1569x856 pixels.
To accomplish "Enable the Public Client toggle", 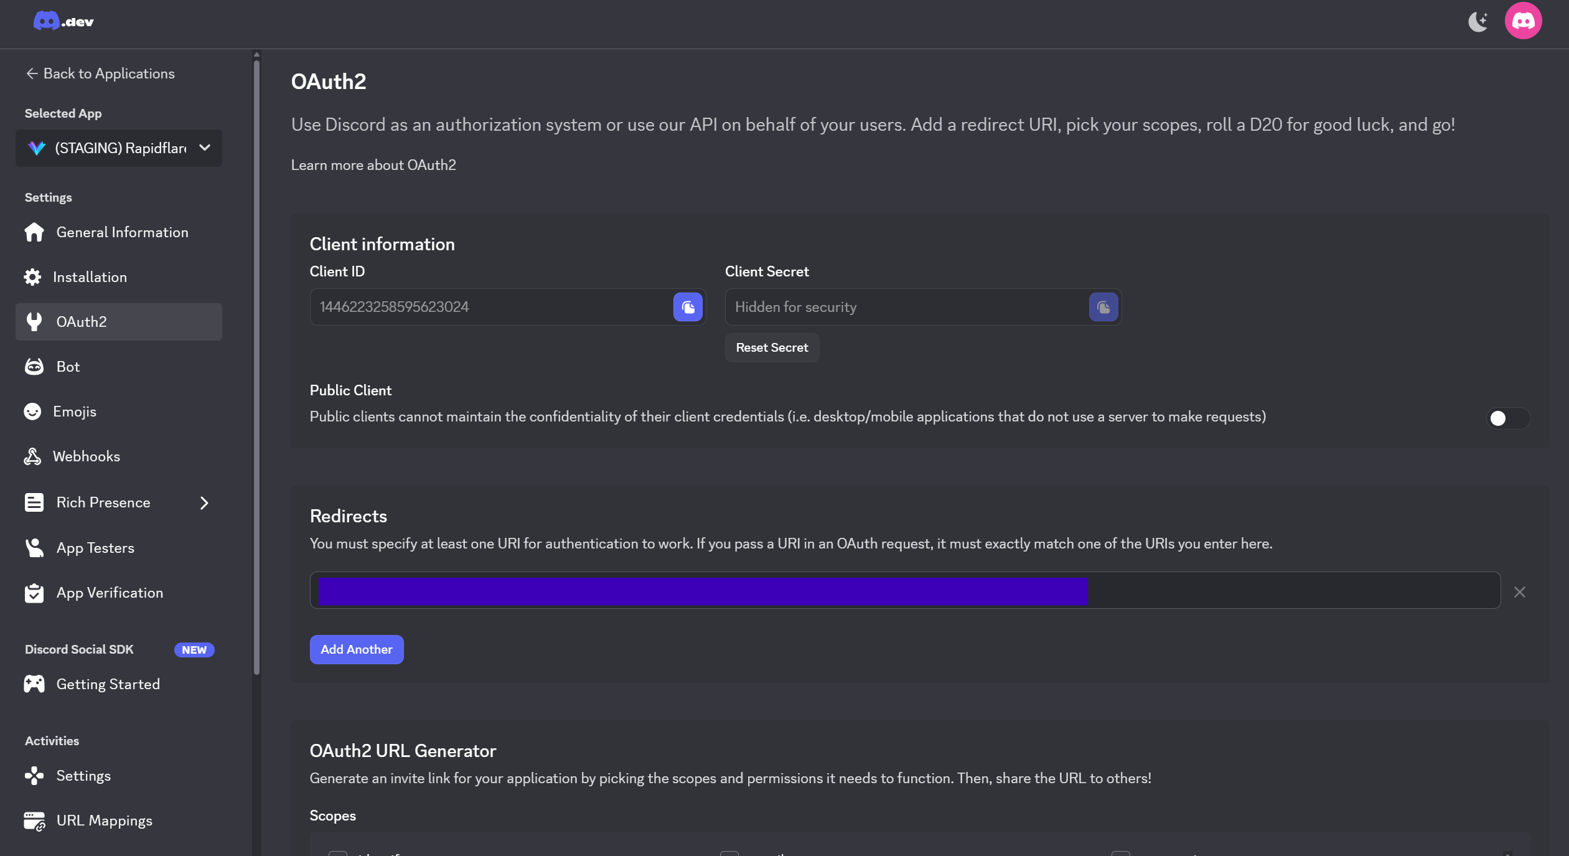I will click(x=1507, y=418).
